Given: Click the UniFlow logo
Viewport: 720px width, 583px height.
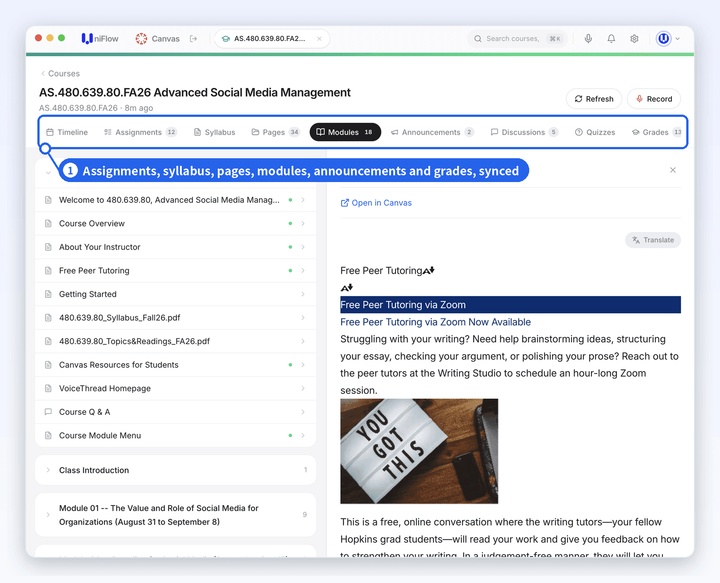Looking at the screenshot, I should tap(100, 39).
